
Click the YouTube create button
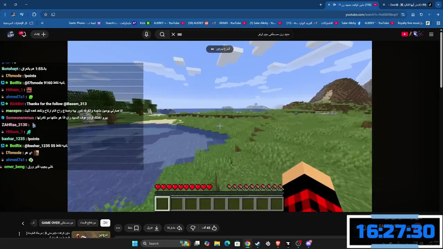click(x=40, y=34)
